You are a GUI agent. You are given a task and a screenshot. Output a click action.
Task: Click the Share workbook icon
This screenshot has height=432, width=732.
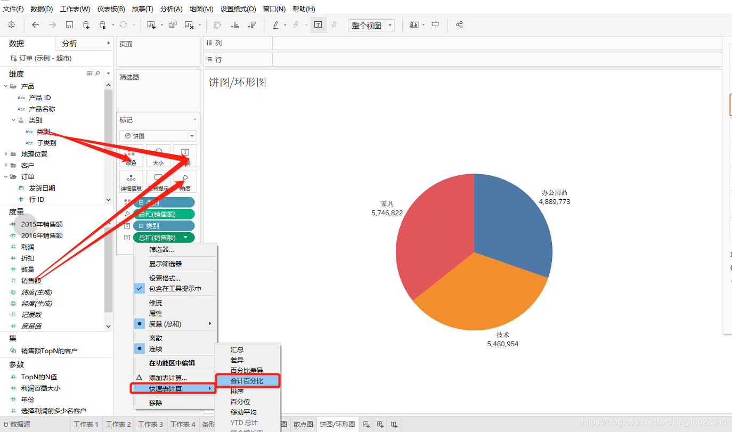[x=459, y=25]
